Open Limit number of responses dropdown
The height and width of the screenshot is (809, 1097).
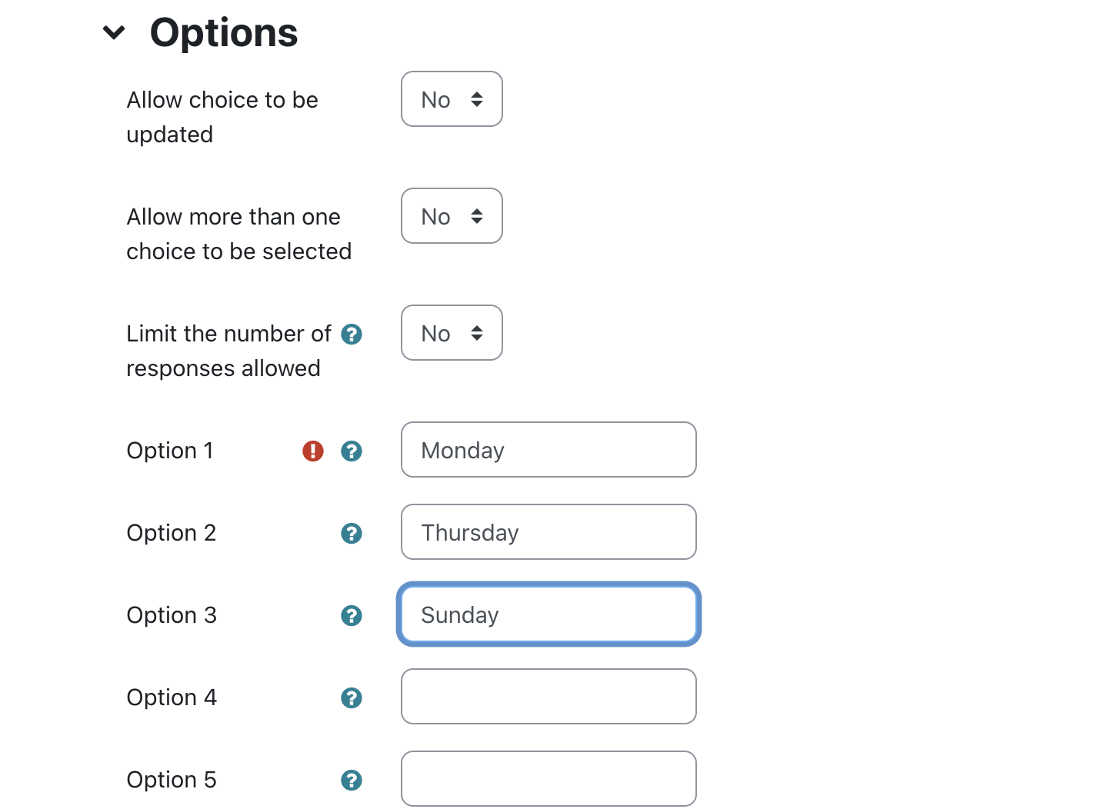tap(452, 333)
